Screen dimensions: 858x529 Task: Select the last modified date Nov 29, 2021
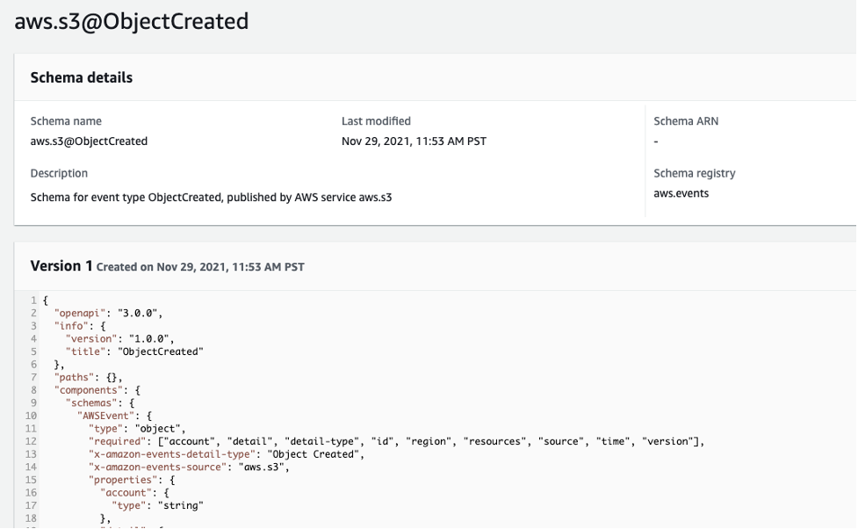414,141
